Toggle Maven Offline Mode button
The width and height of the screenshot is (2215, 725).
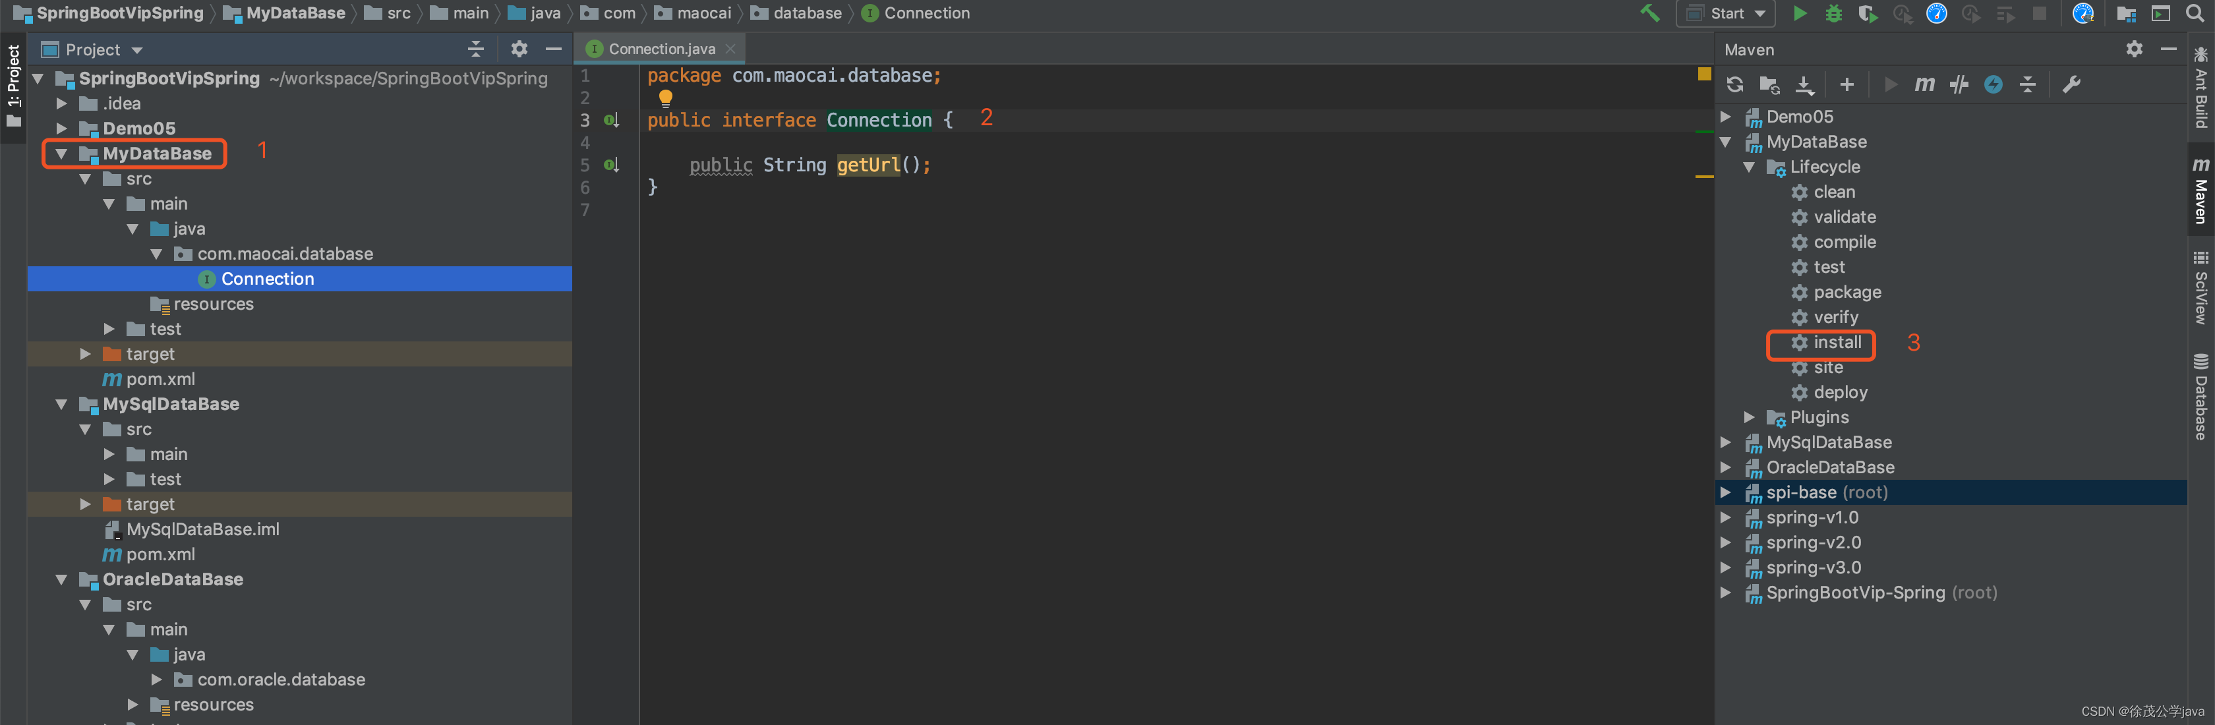[x=1993, y=84]
